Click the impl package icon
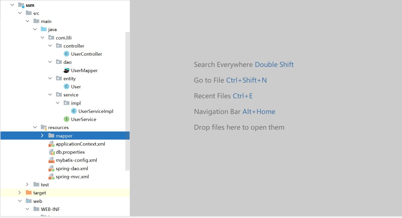 coord(67,103)
